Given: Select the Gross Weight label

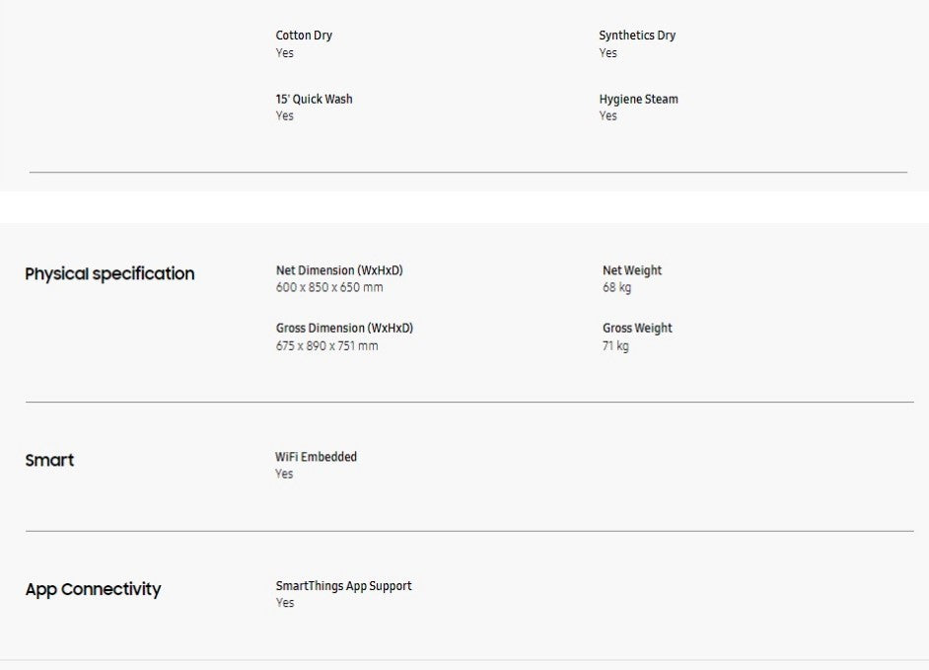Looking at the screenshot, I should click(637, 328).
